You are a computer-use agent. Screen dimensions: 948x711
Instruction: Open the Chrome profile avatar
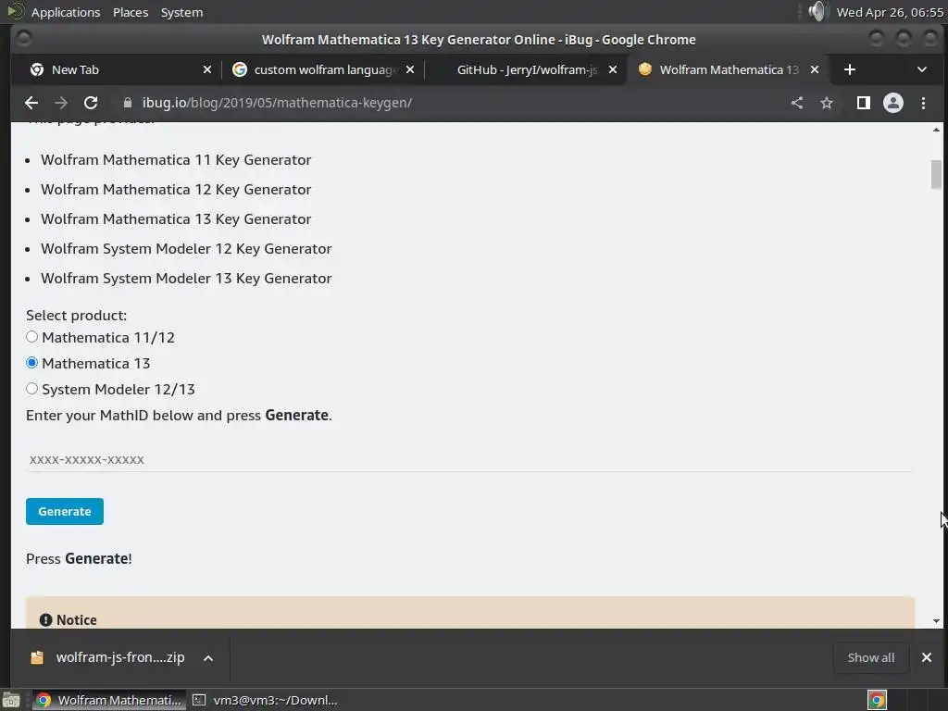893,103
